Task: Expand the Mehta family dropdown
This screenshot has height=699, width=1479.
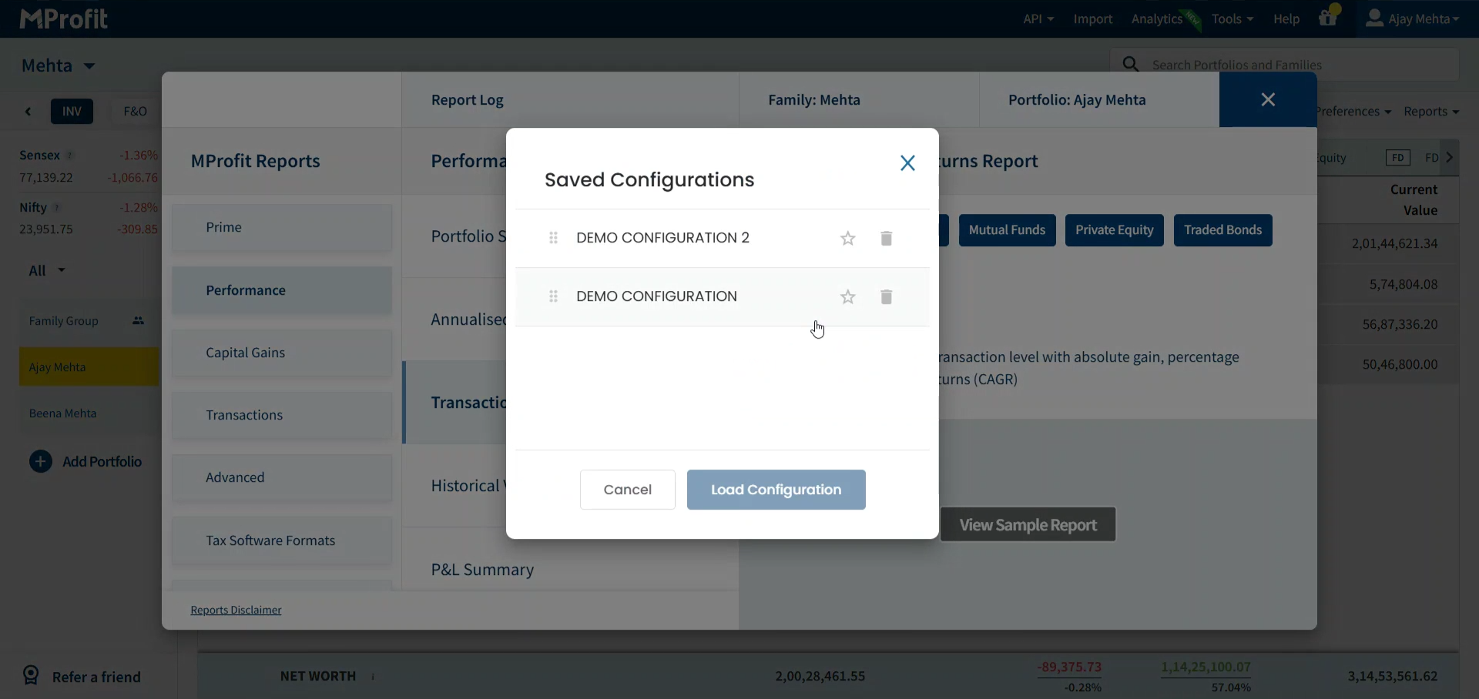Action: (x=59, y=66)
